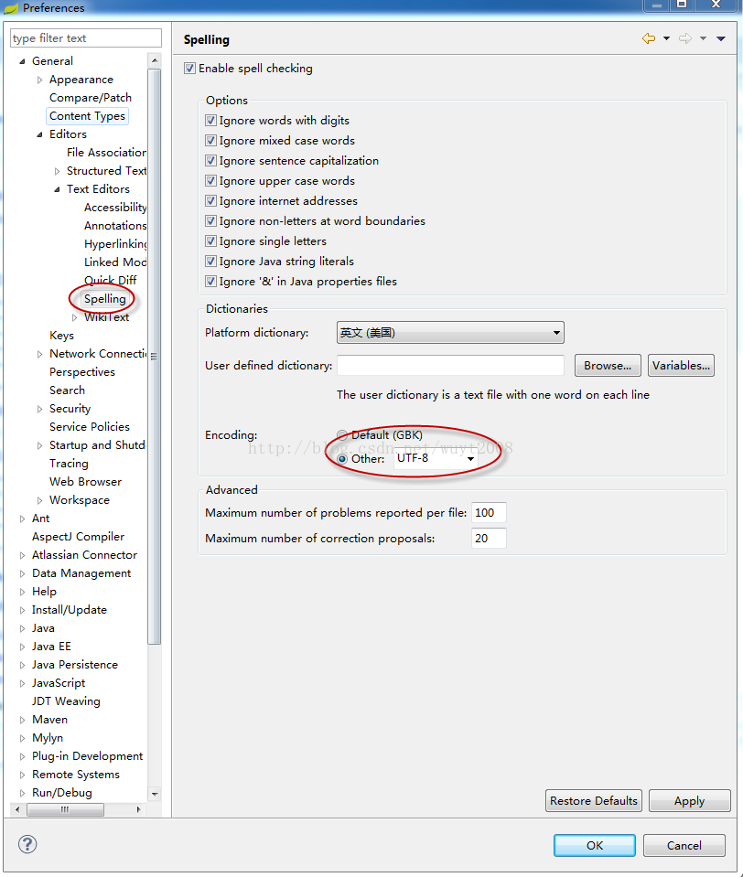The height and width of the screenshot is (877, 743).
Task: Uncheck Ignore single letters
Action: pyautogui.click(x=211, y=241)
